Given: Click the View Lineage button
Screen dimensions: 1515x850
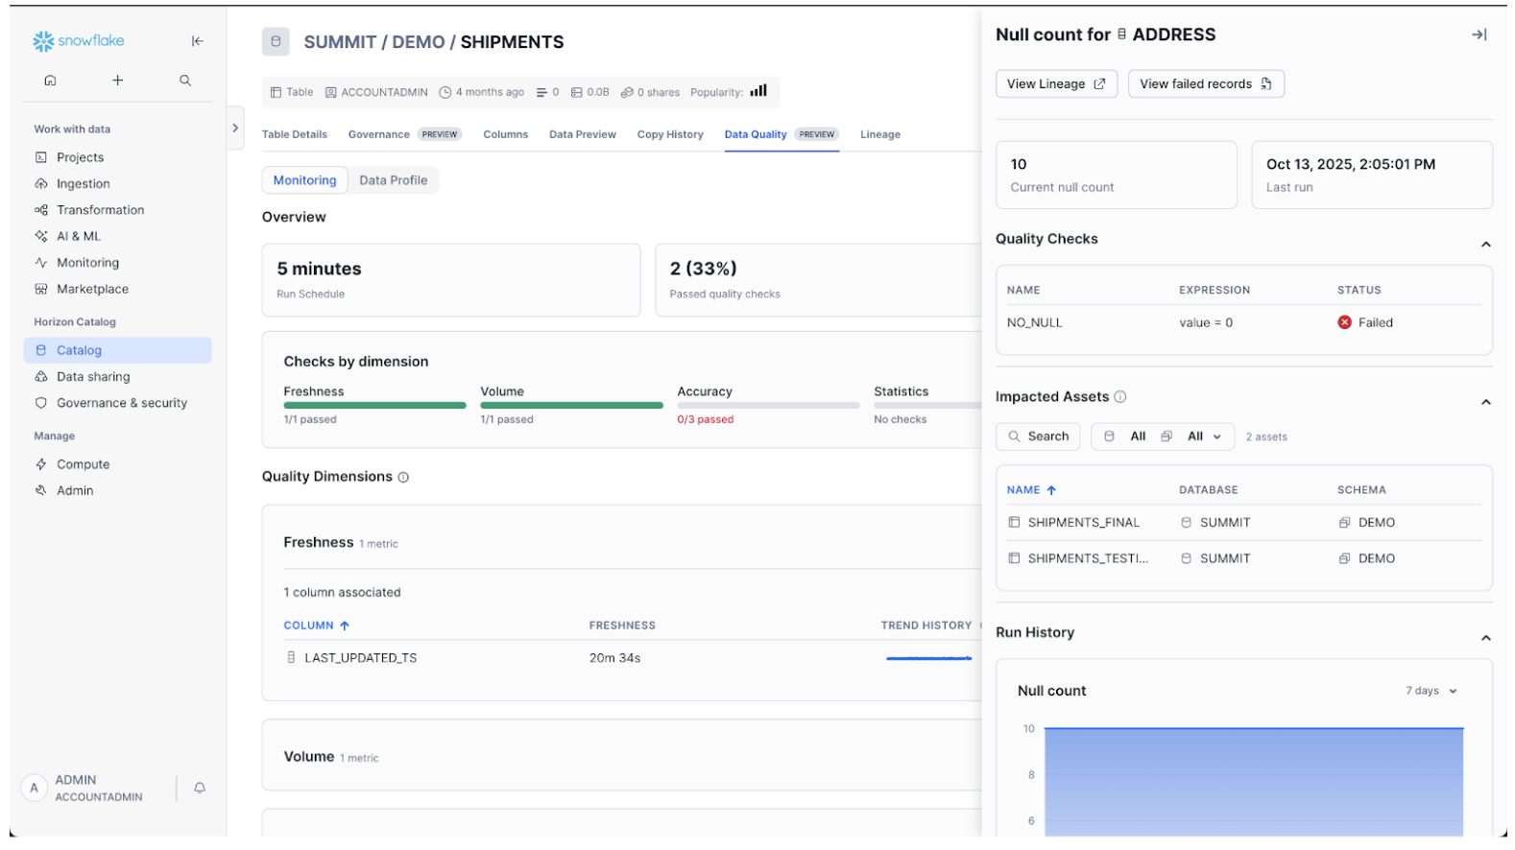Looking at the screenshot, I should point(1055,84).
